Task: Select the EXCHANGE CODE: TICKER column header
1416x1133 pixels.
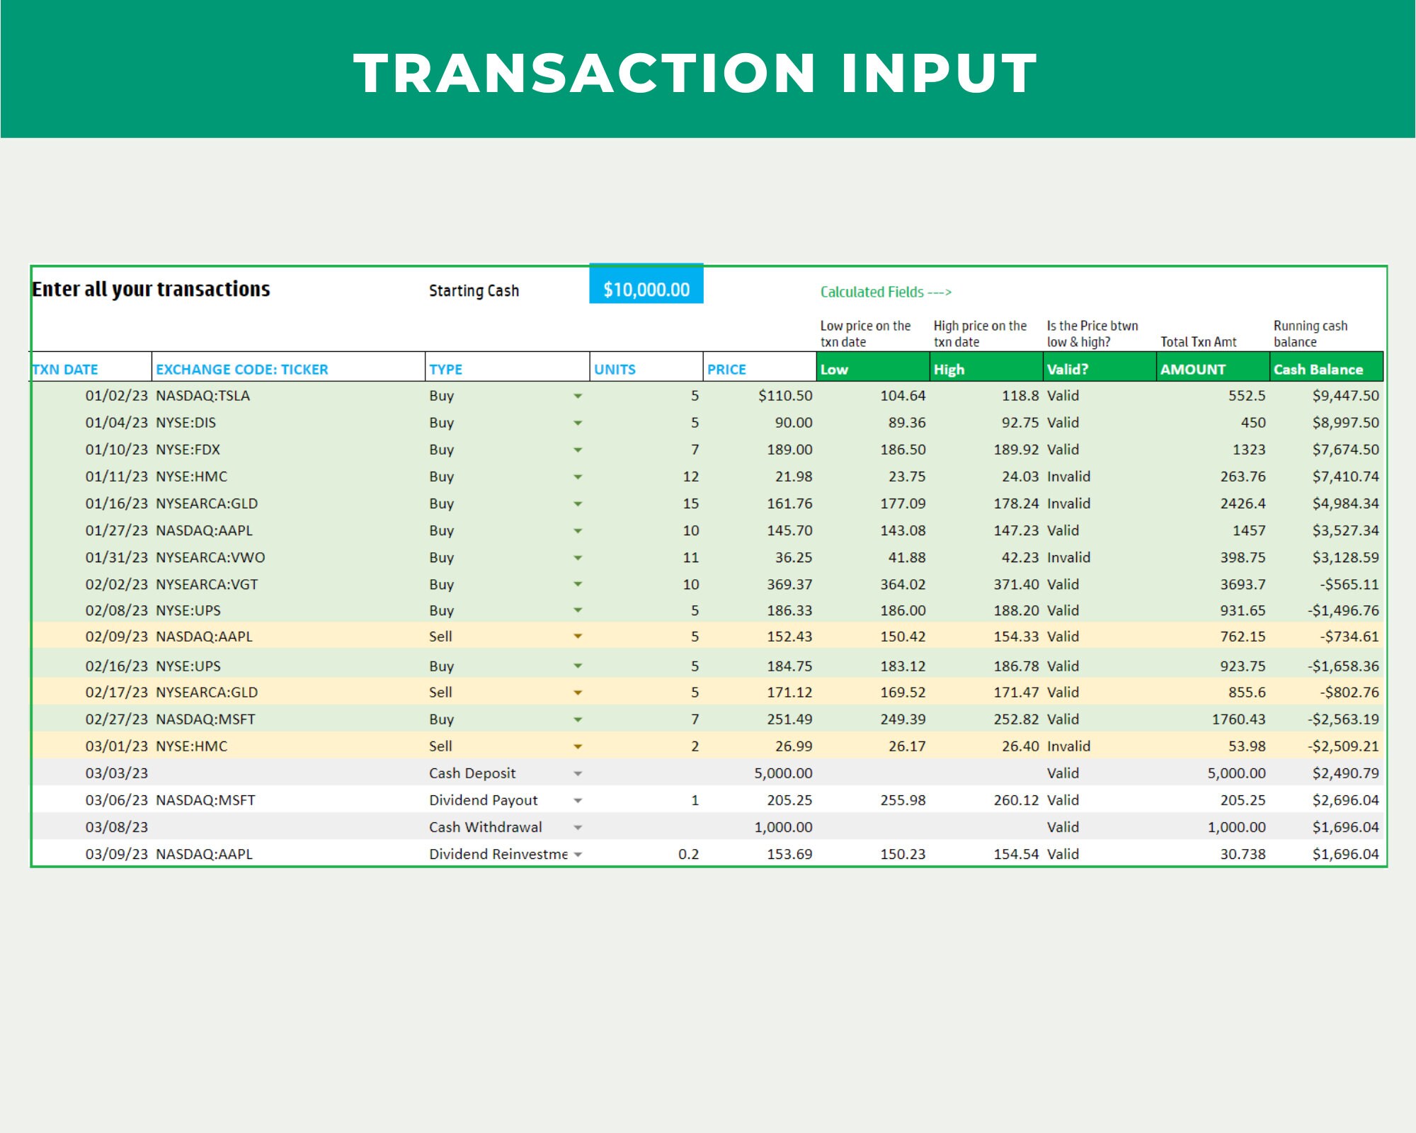Action: (288, 367)
